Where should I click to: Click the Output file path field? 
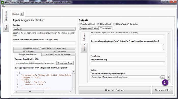click(x=125, y=77)
